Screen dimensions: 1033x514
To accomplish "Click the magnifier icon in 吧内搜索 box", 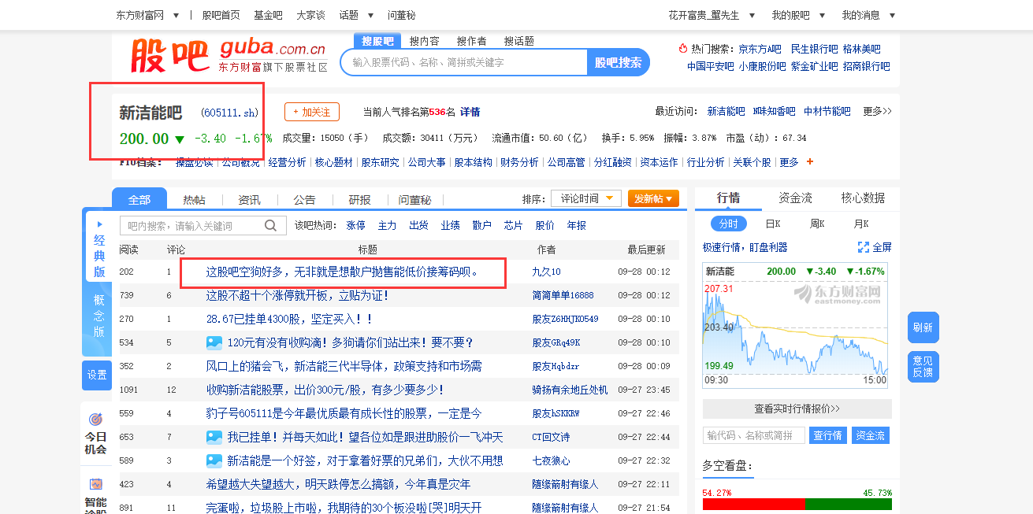I will pos(271,226).
